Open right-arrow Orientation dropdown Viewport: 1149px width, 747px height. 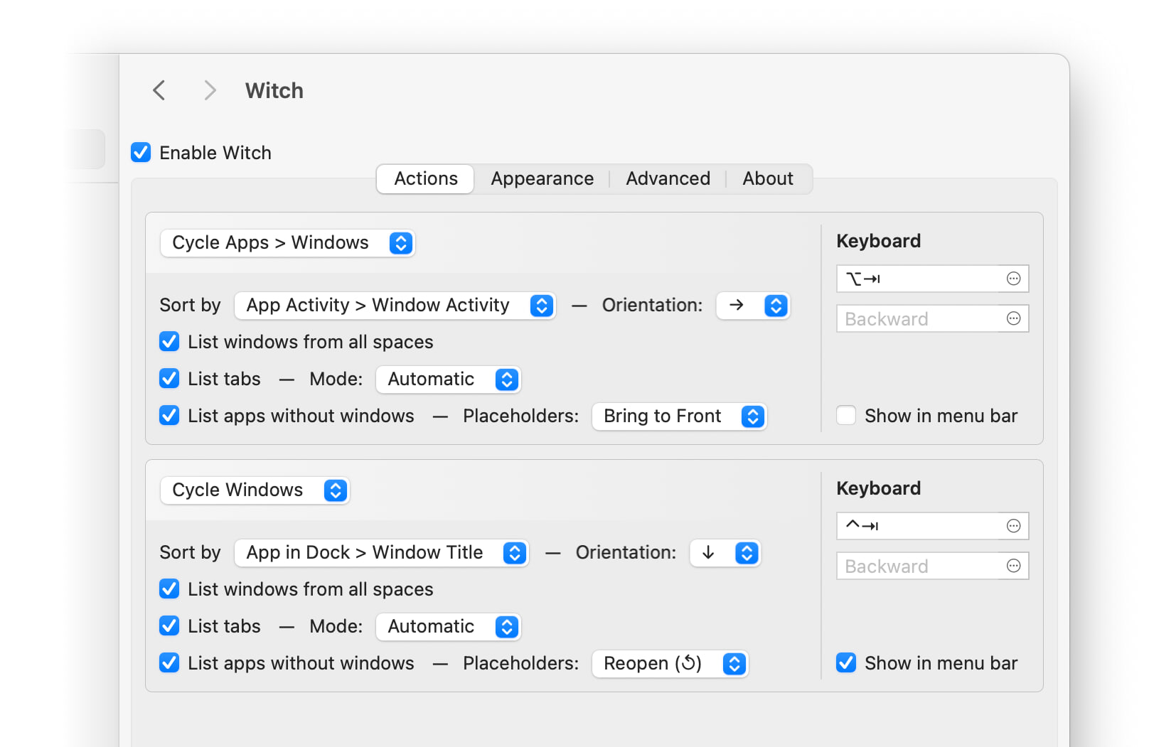[x=753, y=306]
